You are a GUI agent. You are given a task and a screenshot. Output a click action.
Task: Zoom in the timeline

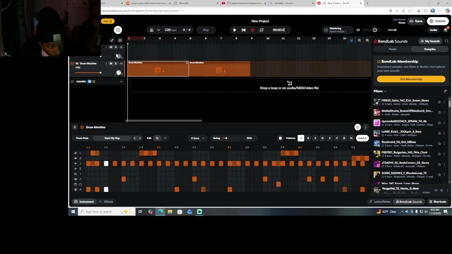[367, 41]
